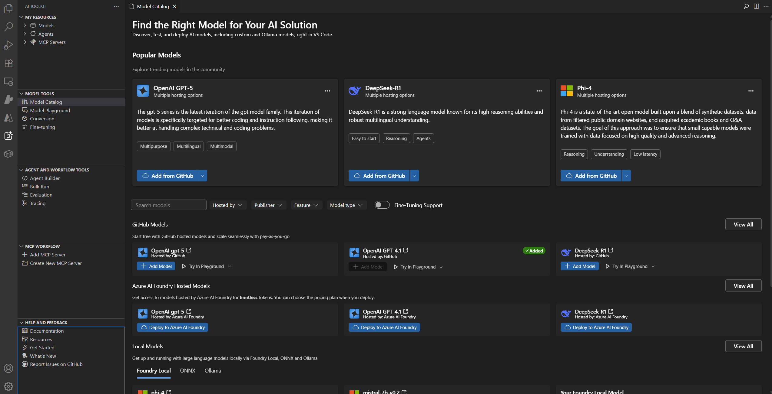Viewport: 772px width, 394px height.
Task: Open the Hosted by filter dropdown
Action: click(x=227, y=205)
